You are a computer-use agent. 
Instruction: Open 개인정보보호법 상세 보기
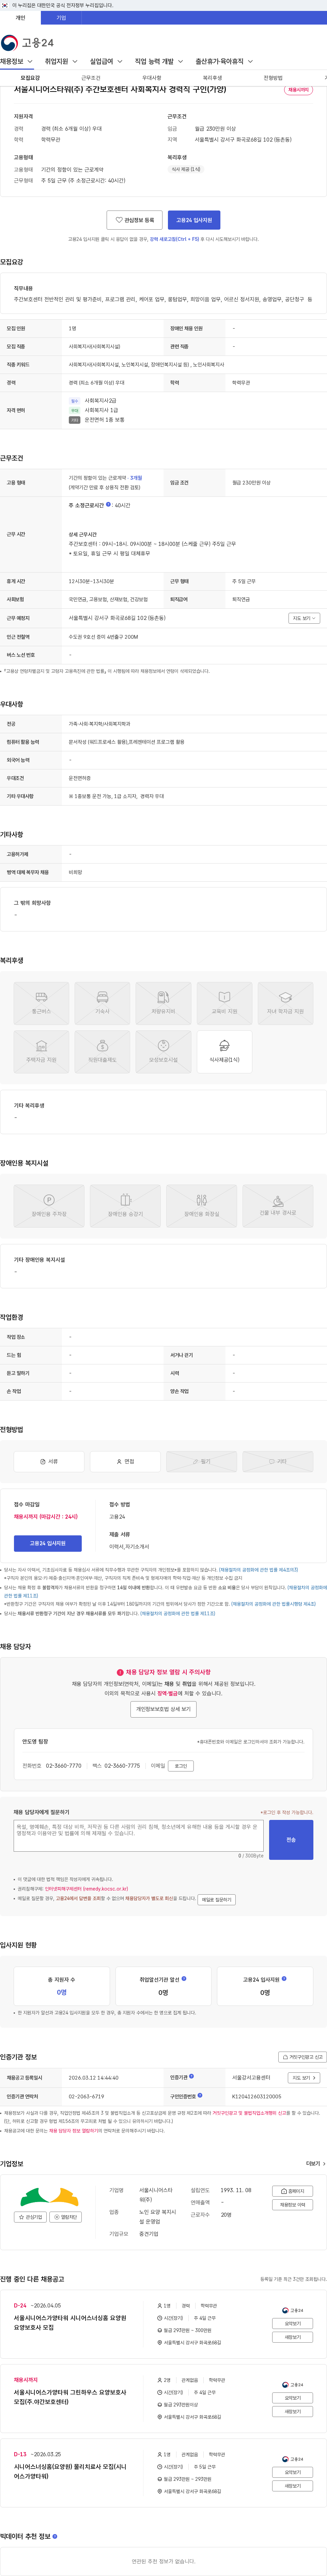163,1709
